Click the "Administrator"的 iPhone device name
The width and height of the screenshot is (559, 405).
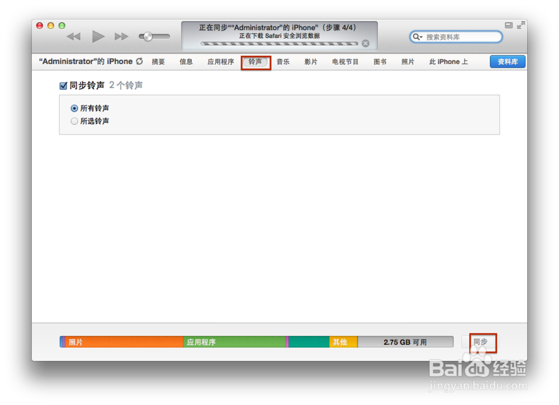pos(86,61)
